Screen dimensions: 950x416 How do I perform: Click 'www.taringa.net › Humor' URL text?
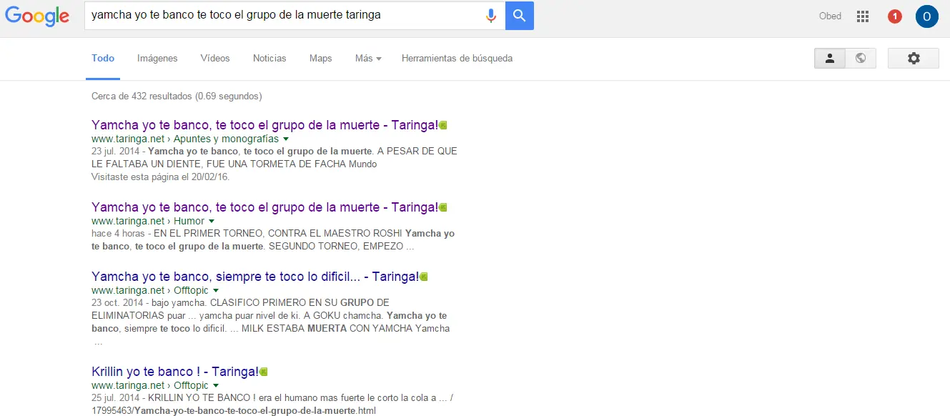[x=148, y=221]
